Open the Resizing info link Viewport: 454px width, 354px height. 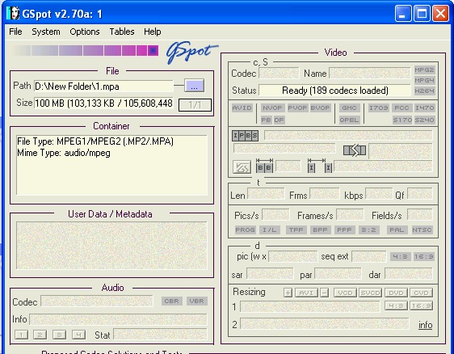425,325
